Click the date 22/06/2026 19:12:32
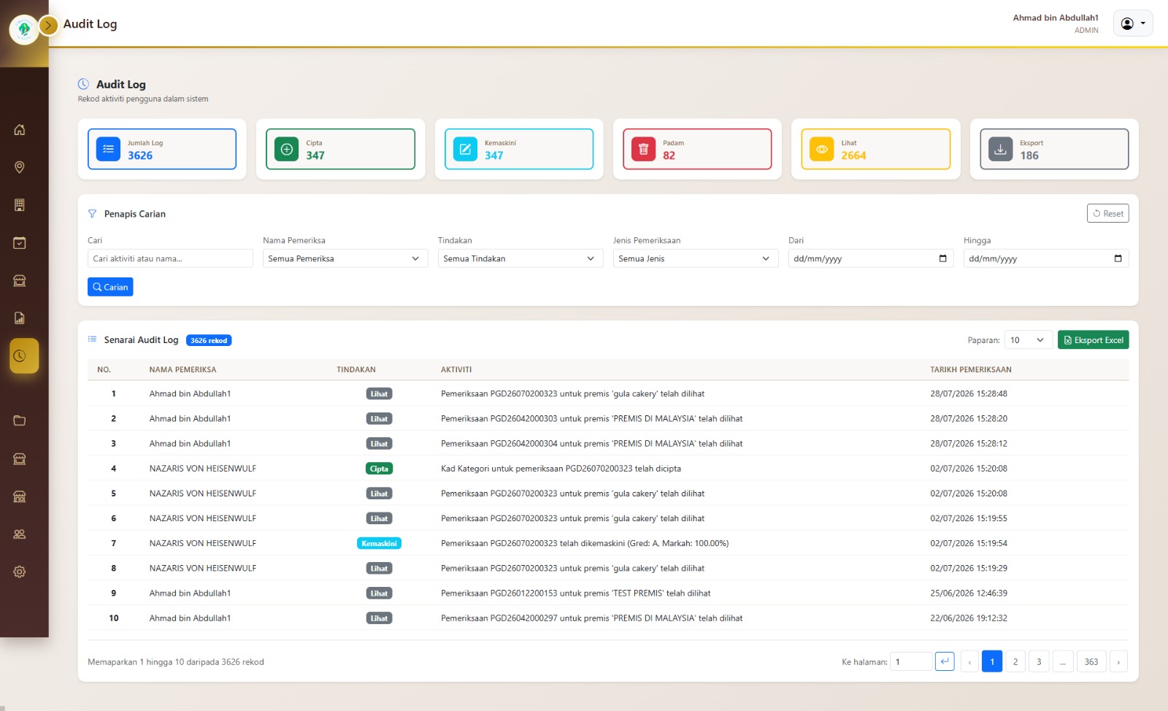Viewport: 1168px width, 711px height. (969, 618)
